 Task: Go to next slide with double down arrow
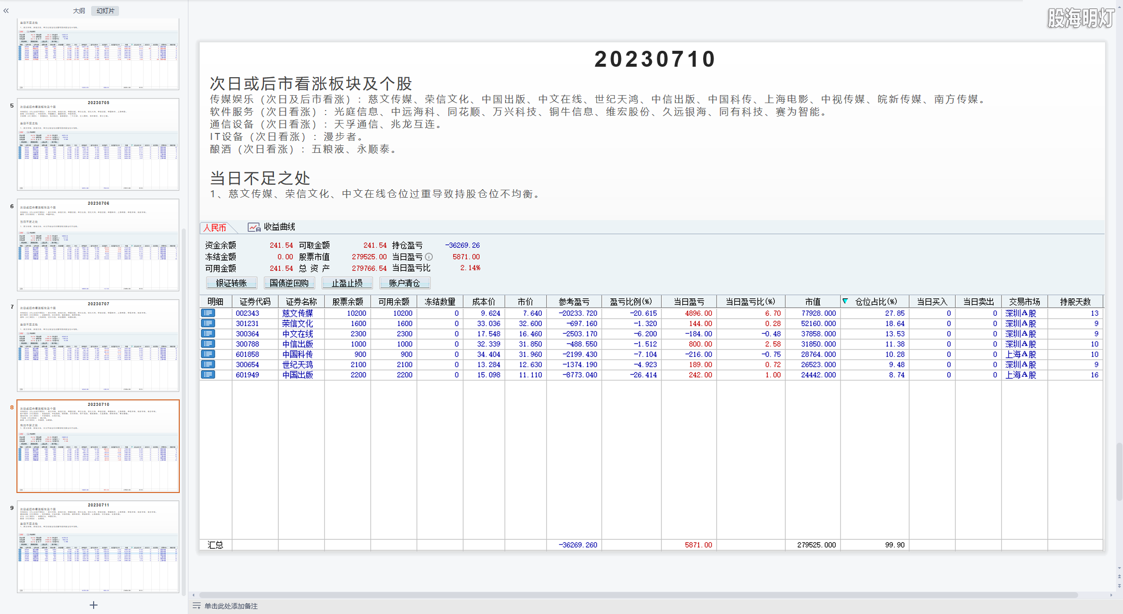pos(1120,586)
